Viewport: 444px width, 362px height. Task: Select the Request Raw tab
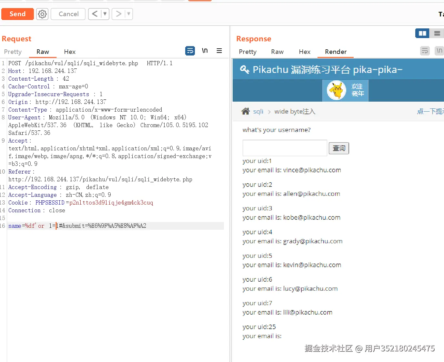tap(43, 52)
